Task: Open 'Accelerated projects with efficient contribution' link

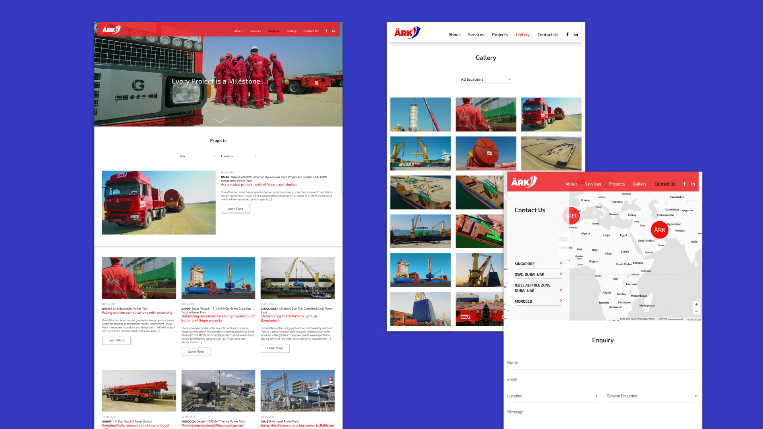Action: click(259, 185)
